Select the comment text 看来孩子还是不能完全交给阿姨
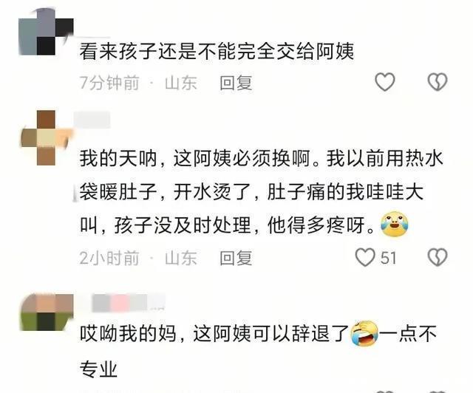Viewport: 473px width, 393px height. [x=217, y=51]
